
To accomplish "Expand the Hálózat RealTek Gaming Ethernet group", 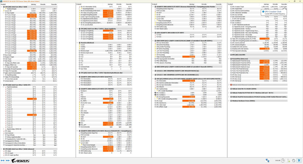I will (x=229, y=97).
